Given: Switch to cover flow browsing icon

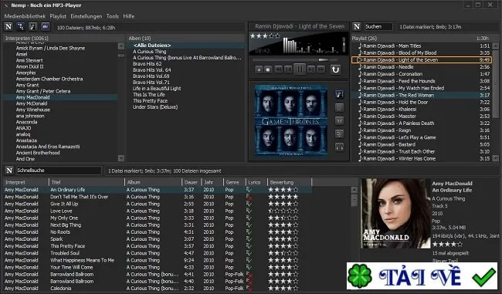Looking at the screenshot, I should [33, 27].
